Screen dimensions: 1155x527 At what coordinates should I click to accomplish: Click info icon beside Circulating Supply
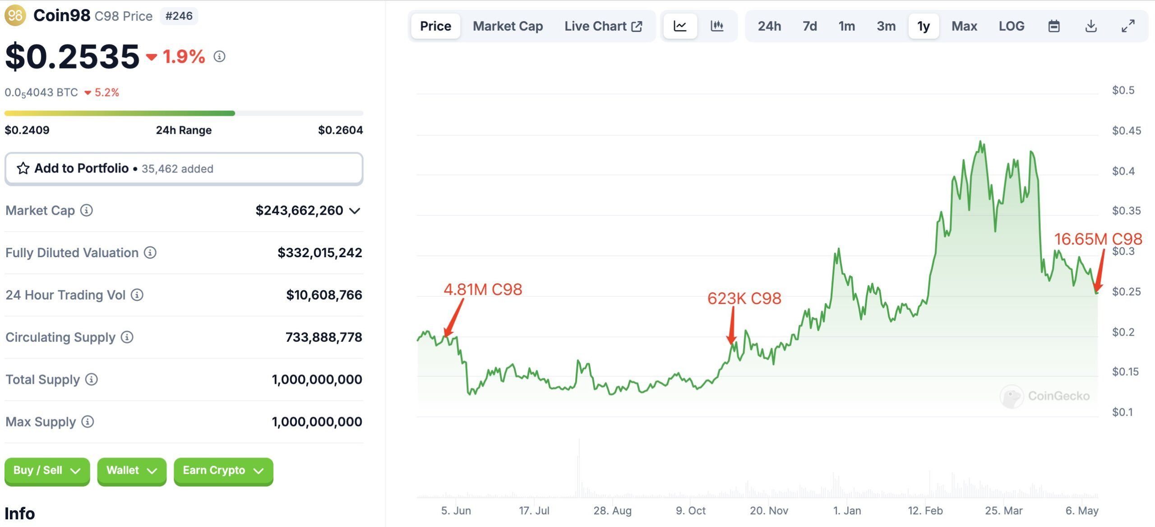[x=127, y=337]
